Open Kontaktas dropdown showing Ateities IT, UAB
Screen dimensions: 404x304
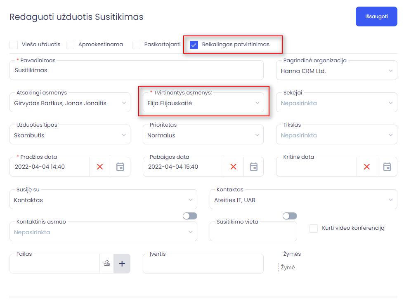coord(303,199)
